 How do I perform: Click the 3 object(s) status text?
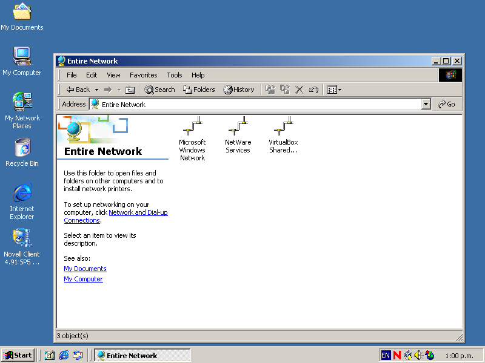72,336
